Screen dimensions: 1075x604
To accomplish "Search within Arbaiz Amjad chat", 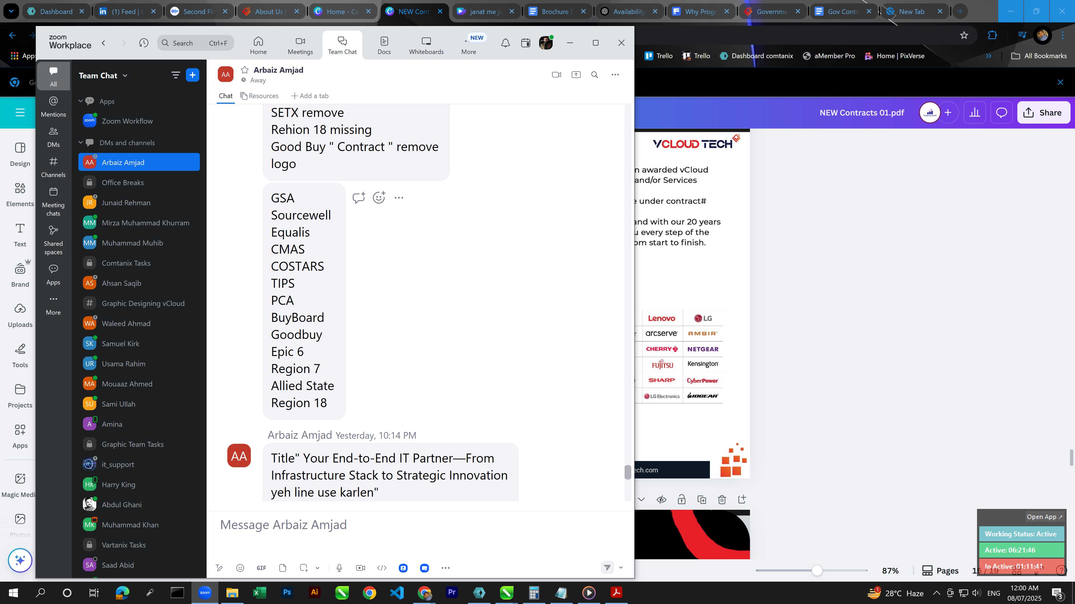I will click(x=595, y=75).
